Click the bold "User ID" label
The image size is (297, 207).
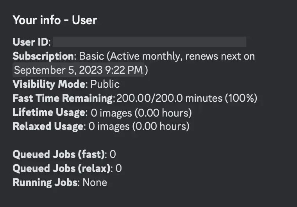[x=30, y=42]
